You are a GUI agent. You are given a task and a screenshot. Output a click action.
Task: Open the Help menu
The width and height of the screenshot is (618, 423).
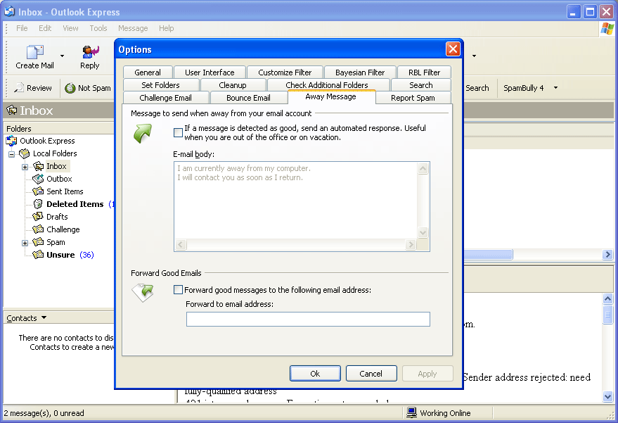click(167, 28)
